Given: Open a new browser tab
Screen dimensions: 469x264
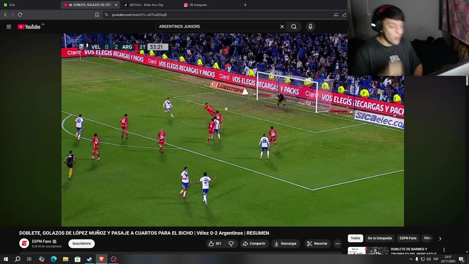Looking at the screenshot, I should click(245, 5).
